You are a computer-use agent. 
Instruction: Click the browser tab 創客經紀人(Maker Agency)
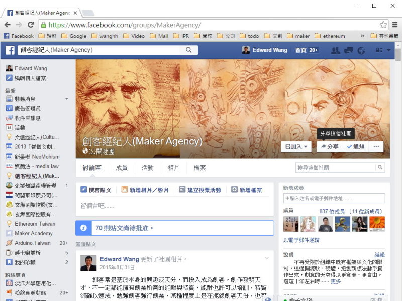point(42,13)
